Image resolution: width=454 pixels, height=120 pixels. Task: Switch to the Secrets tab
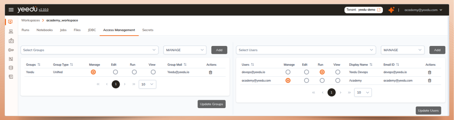(148, 30)
